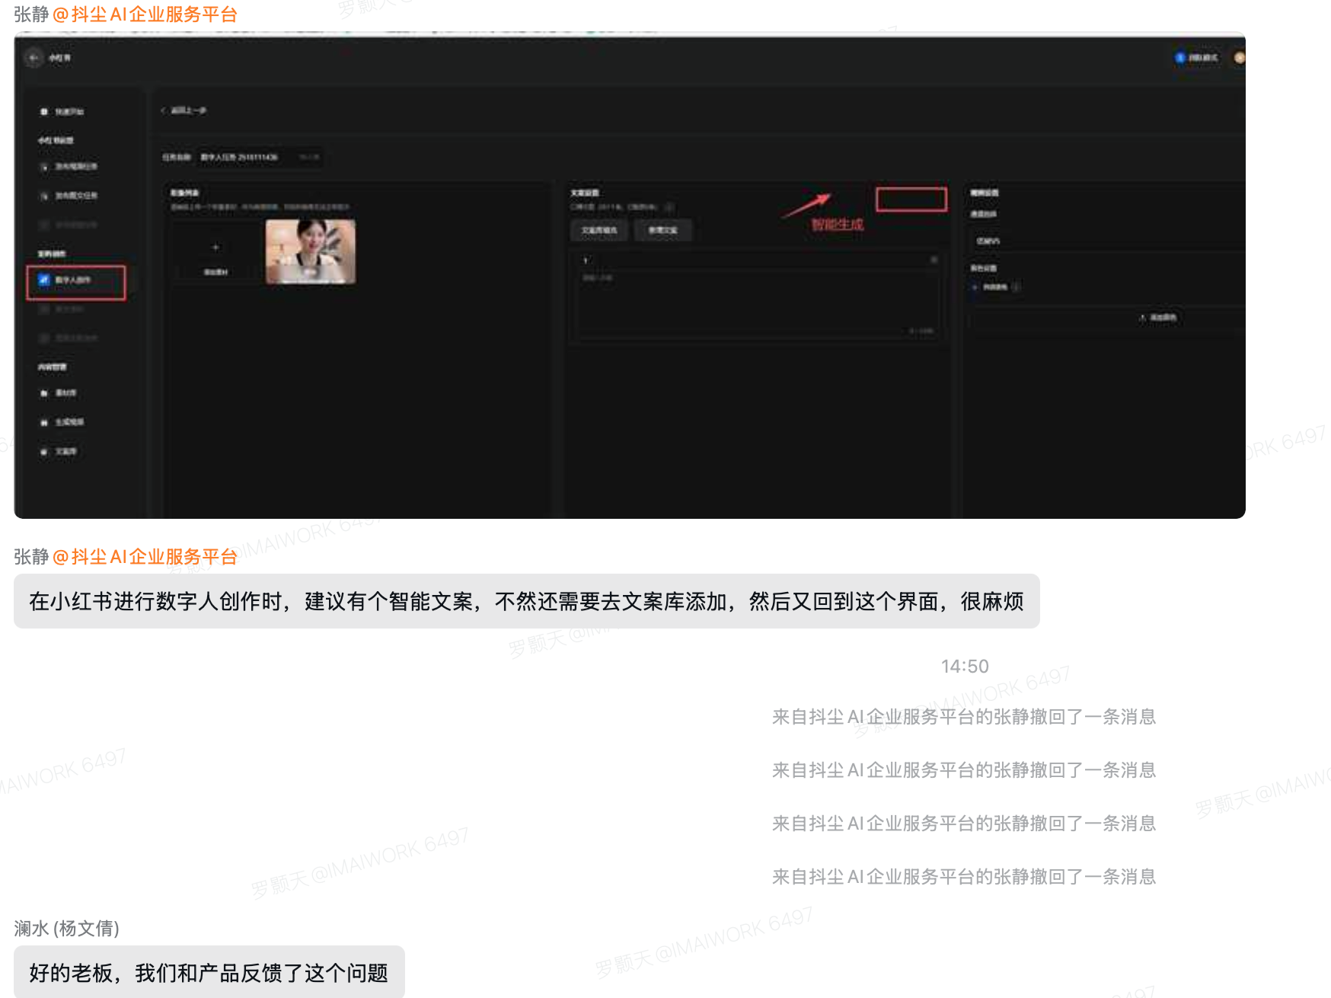Switch to the 文案库挑选 tab

coord(598,230)
